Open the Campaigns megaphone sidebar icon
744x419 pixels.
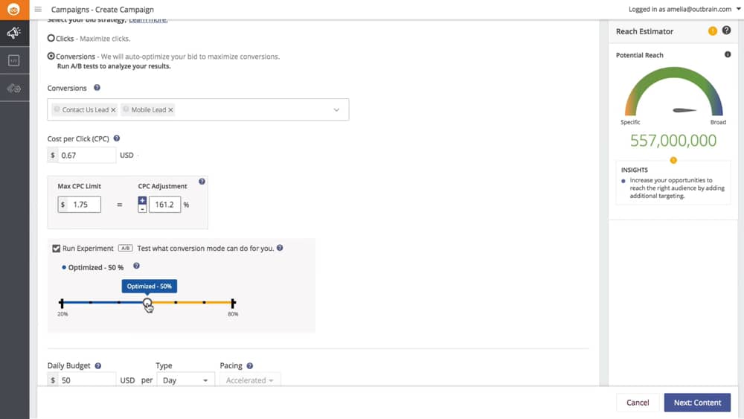pyautogui.click(x=13, y=33)
